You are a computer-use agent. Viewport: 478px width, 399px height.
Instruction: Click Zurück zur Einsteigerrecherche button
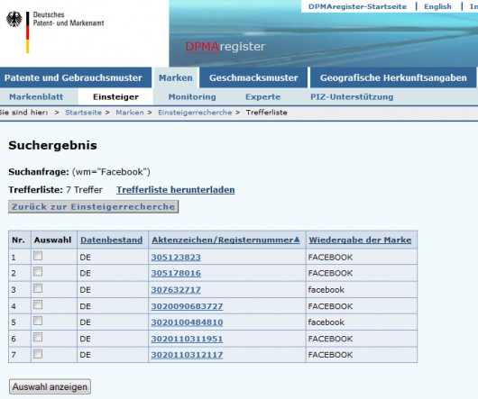[x=93, y=206]
